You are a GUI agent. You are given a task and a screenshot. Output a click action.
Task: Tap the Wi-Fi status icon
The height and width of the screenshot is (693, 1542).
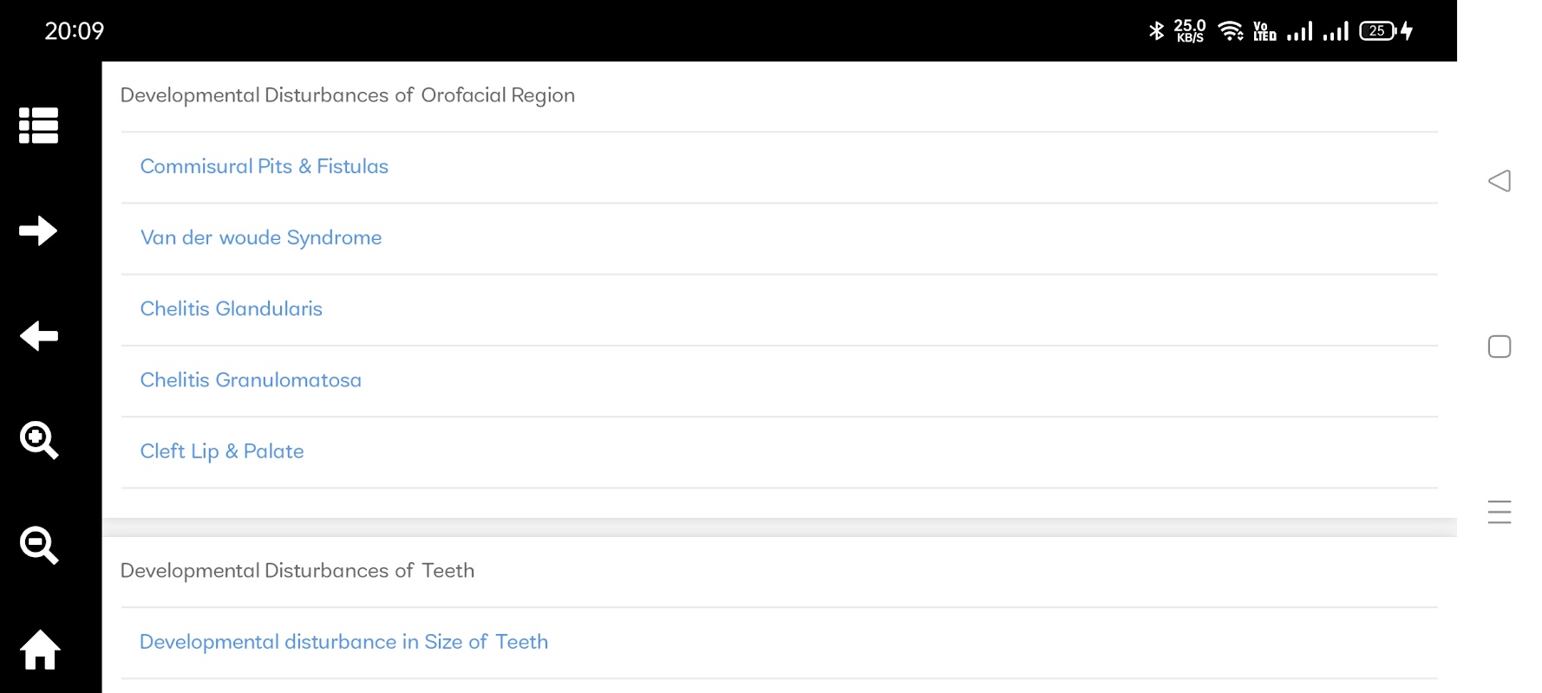[1231, 31]
